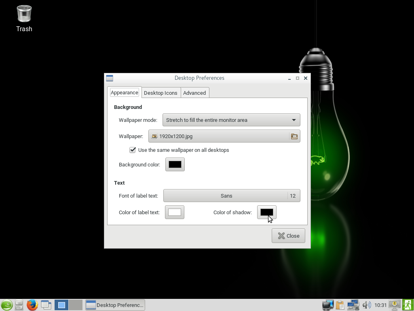414x311 pixels.
Task: Open the Wallpaper file chooser 1920x1200.jpg
Action: pyautogui.click(x=224, y=136)
